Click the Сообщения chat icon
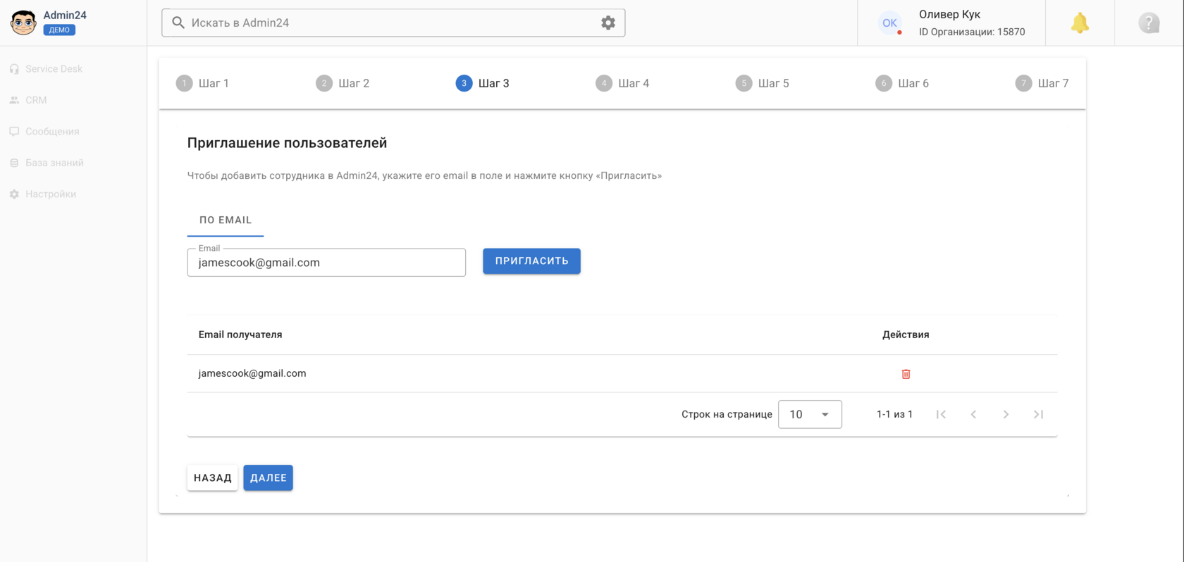The width and height of the screenshot is (1184, 562). [x=14, y=132]
